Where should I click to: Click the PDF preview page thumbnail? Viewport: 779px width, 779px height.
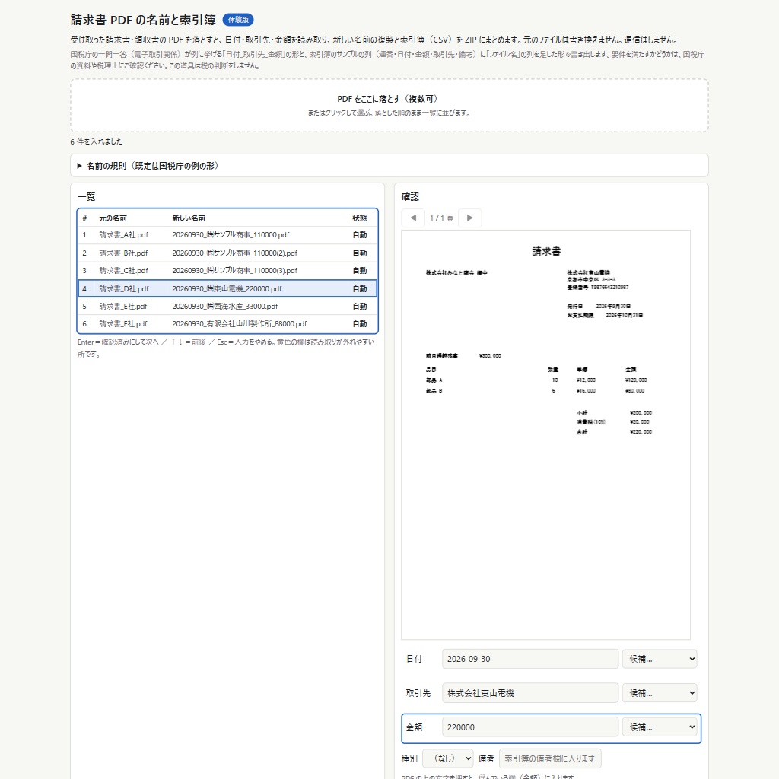click(x=545, y=434)
